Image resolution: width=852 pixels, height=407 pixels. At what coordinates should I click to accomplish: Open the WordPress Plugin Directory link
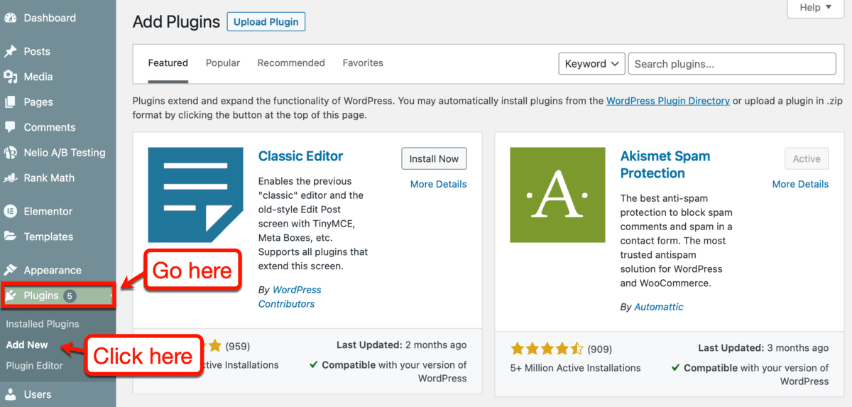668,101
